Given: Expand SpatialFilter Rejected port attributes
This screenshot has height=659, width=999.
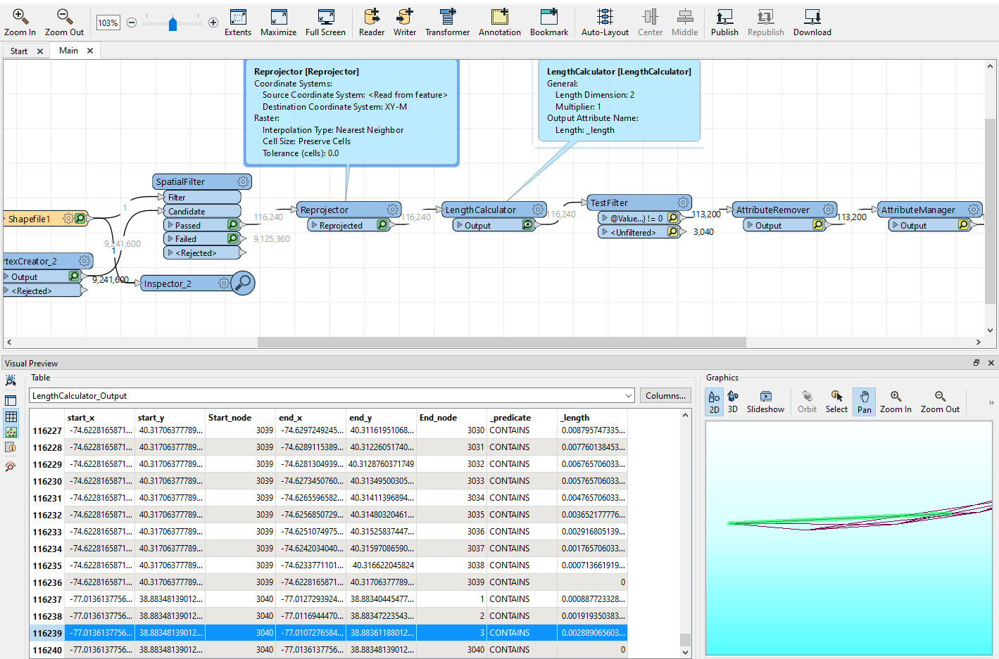Looking at the screenshot, I should point(170,252).
